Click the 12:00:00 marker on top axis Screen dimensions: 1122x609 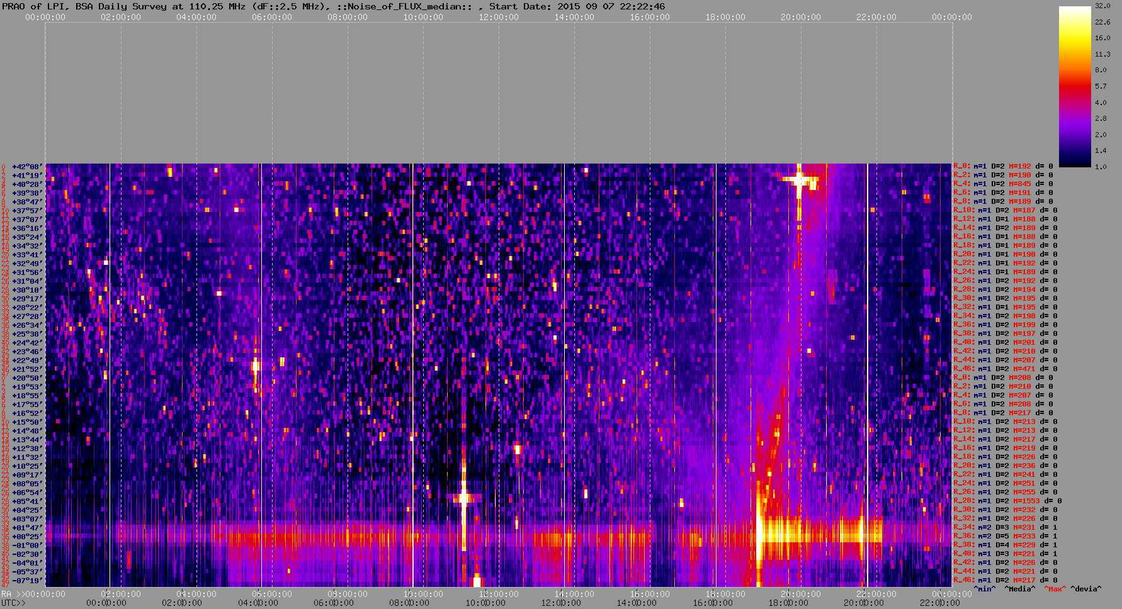tap(499, 17)
